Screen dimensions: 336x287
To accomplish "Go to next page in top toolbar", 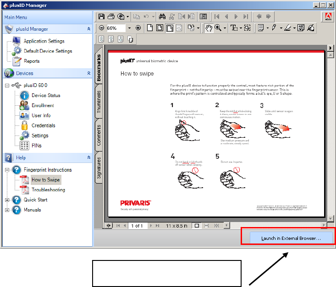I will (x=236, y=16).
